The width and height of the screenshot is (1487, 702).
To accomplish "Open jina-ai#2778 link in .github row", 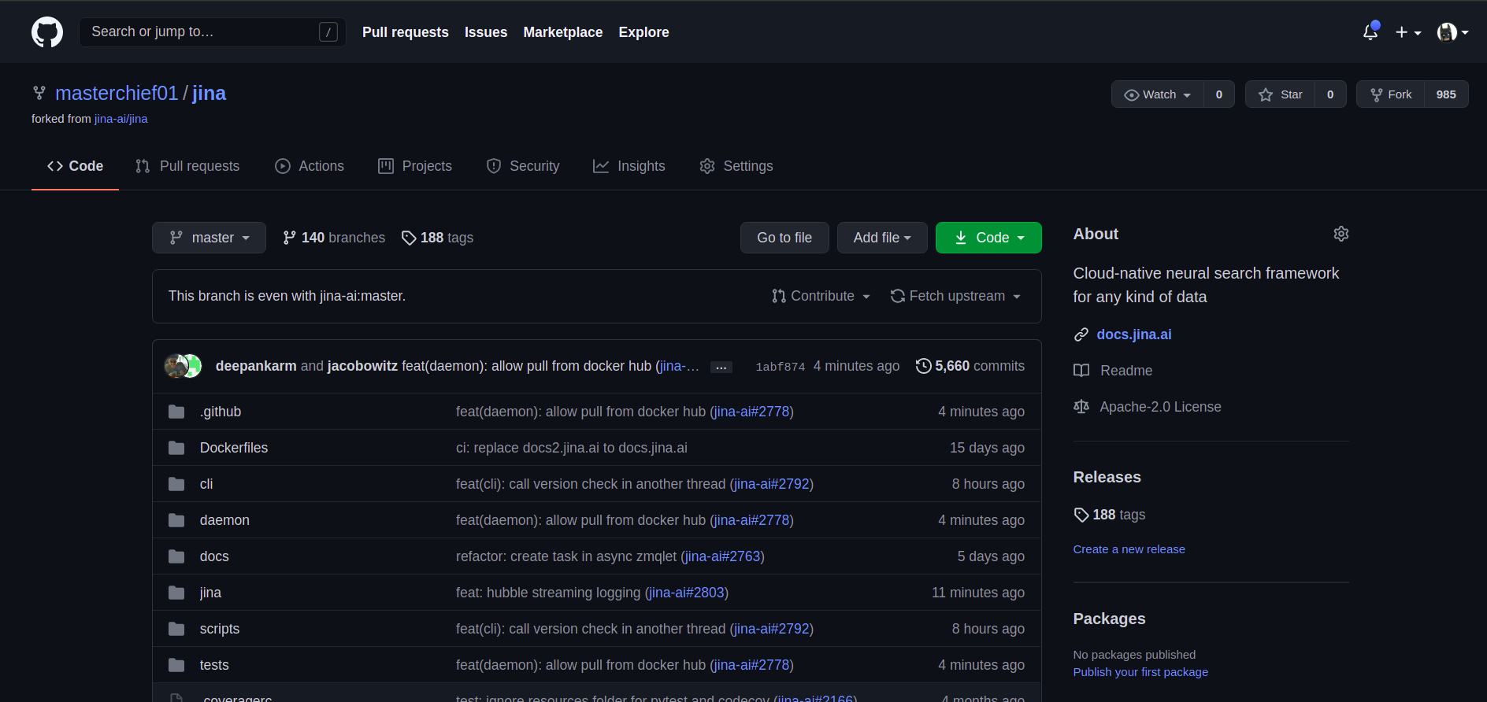I will click(x=751, y=412).
